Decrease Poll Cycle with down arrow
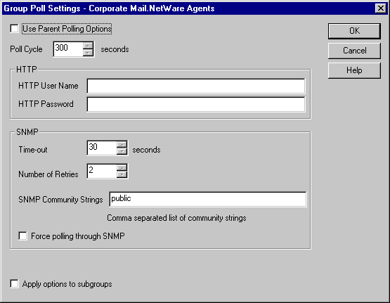 pos(88,53)
